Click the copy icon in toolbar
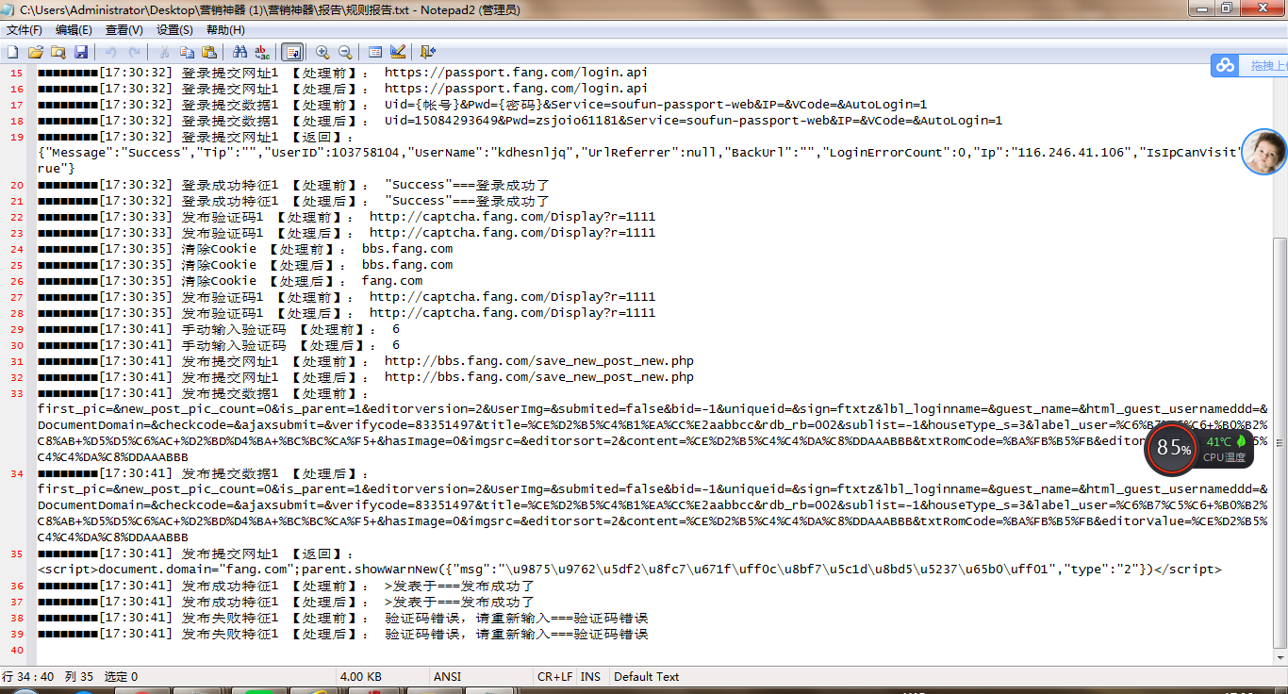The width and height of the screenshot is (1288, 694). point(187,52)
